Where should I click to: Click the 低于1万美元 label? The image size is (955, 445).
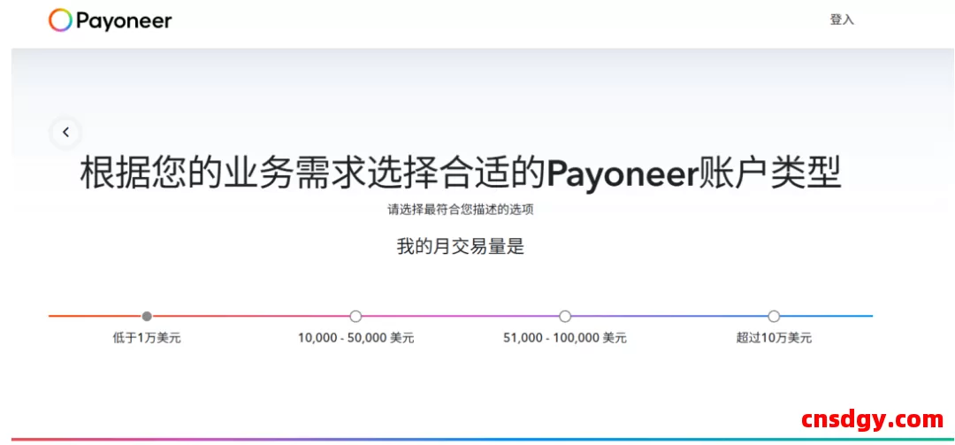tap(147, 338)
